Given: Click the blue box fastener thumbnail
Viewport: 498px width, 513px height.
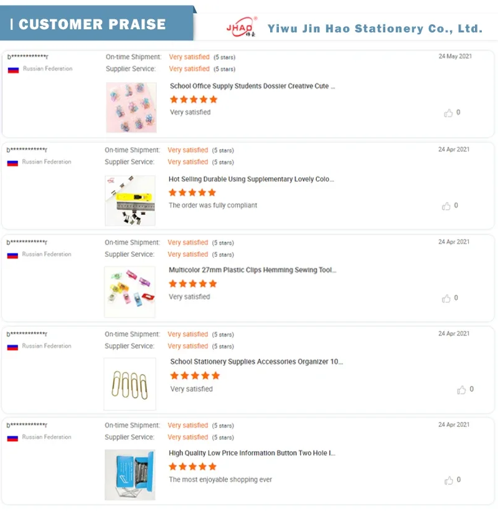Looking at the screenshot, I should [x=129, y=474].
